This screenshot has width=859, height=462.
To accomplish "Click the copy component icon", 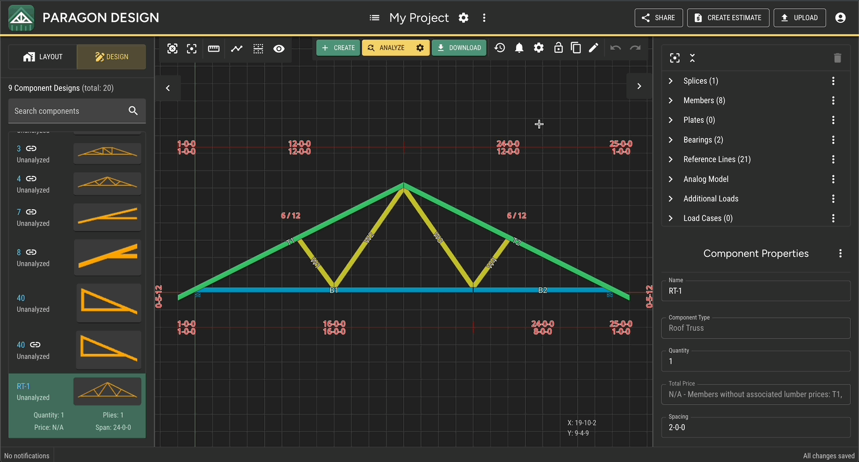I will [x=576, y=48].
